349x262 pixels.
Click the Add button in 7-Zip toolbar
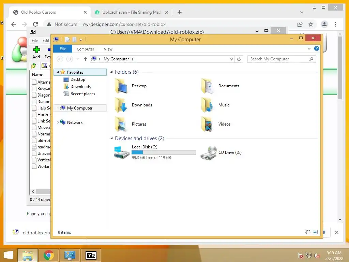36,53
